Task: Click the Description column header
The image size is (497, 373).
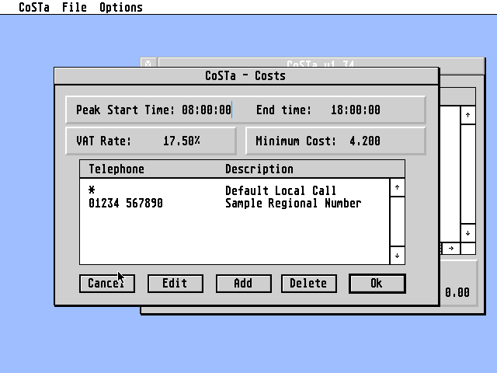Action: tap(259, 169)
